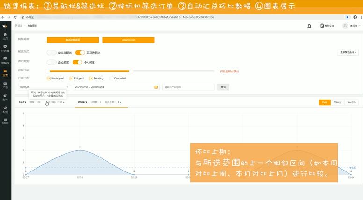Open the 配置 settings gear in sidebar
Viewport: 363px width, 200px height.
tap(5, 110)
